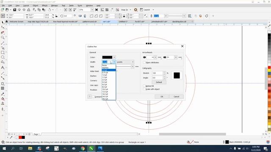Open the line Style dropdown
Viewport: 271px width, 152px height.
(x=133, y=67)
